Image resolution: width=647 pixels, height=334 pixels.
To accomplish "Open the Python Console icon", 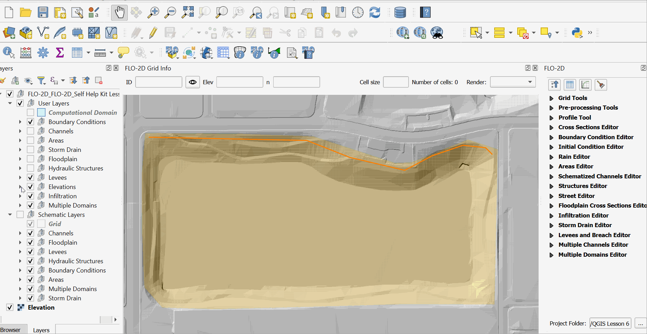I will [x=577, y=33].
